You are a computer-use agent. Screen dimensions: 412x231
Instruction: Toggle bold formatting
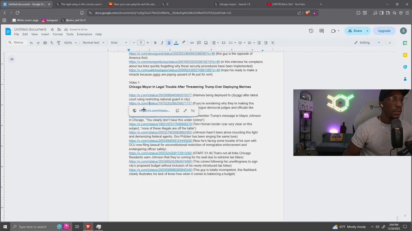(x=155, y=43)
